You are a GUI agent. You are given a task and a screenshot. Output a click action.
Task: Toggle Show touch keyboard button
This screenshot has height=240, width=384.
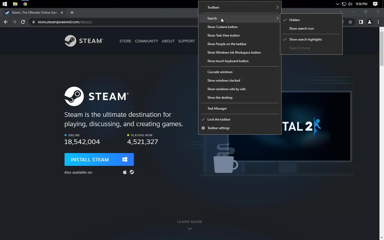(240, 61)
